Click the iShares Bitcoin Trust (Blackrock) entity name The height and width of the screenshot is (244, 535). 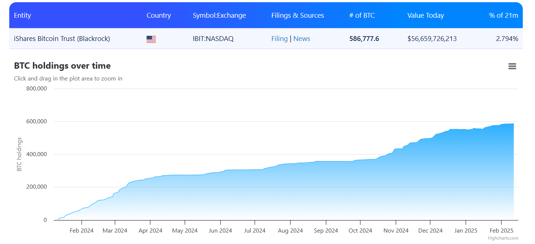click(x=62, y=39)
